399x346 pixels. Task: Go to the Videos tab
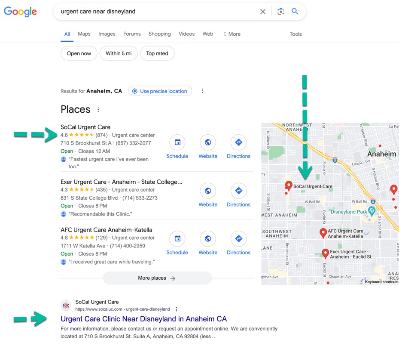(x=186, y=34)
